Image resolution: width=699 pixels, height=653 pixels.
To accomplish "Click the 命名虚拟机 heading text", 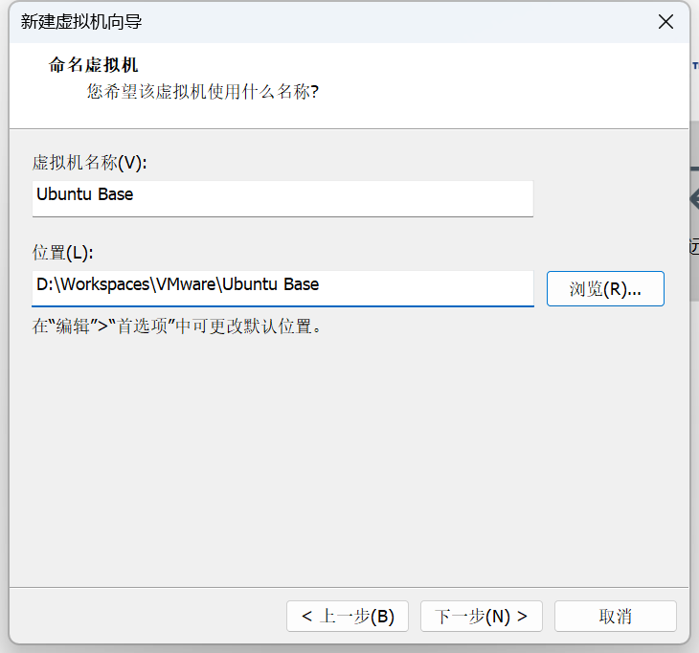I will point(93,65).
